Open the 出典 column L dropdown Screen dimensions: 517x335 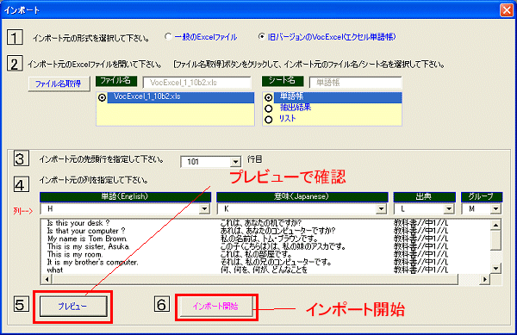448,209
